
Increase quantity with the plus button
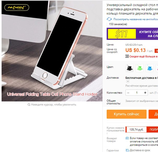click(x=145, y=93)
